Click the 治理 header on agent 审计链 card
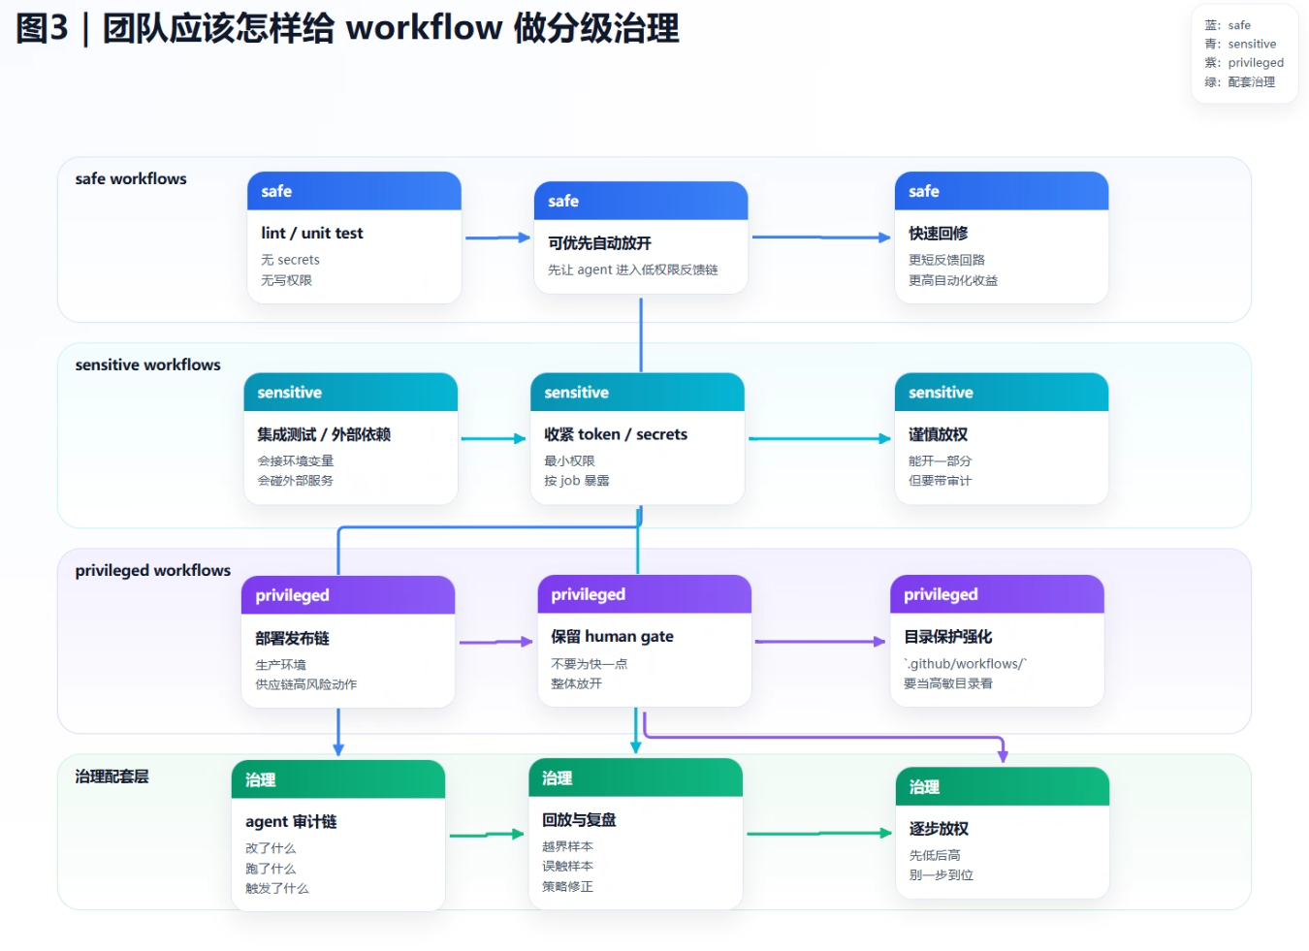The width and height of the screenshot is (1309, 951). coord(337,778)
